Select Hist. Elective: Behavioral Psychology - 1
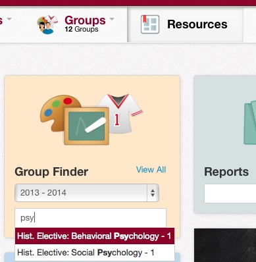Screen dimensions: 256x262 click(95, 236)
